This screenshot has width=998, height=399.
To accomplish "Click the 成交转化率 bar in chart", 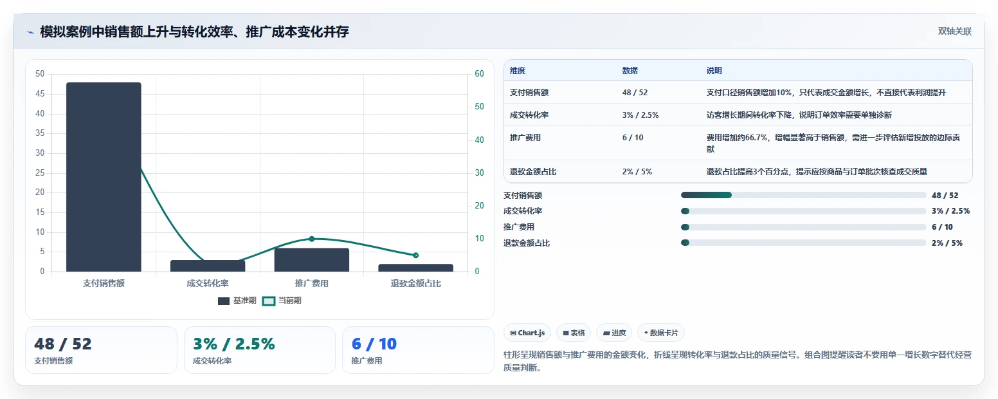I will pyautogui.click(x=208, y=266).
